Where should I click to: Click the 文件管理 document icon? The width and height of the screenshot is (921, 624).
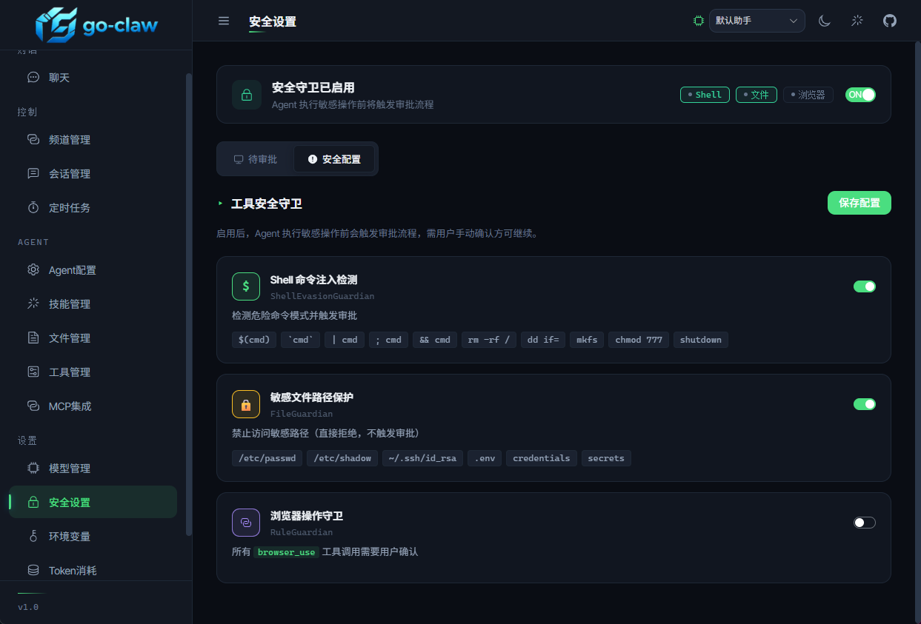(x=33, y=338)
